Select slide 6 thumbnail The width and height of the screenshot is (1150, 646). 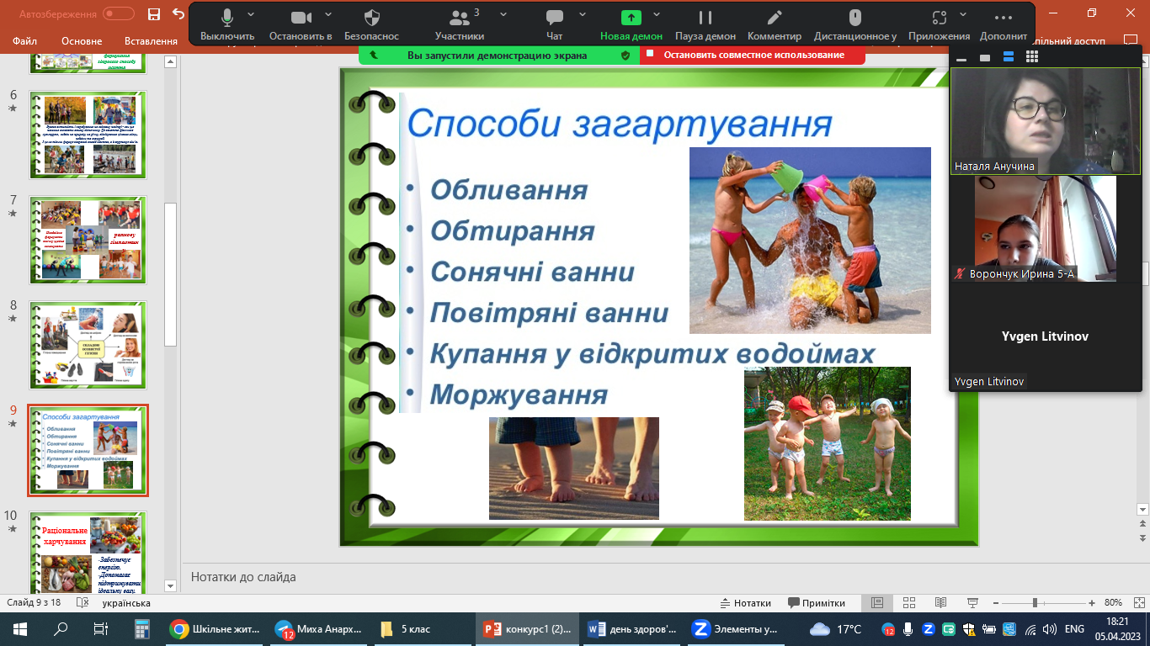pos(88,134)
